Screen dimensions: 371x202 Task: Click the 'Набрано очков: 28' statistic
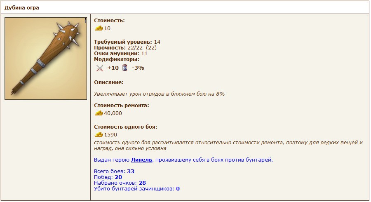(x=120, y=183)
